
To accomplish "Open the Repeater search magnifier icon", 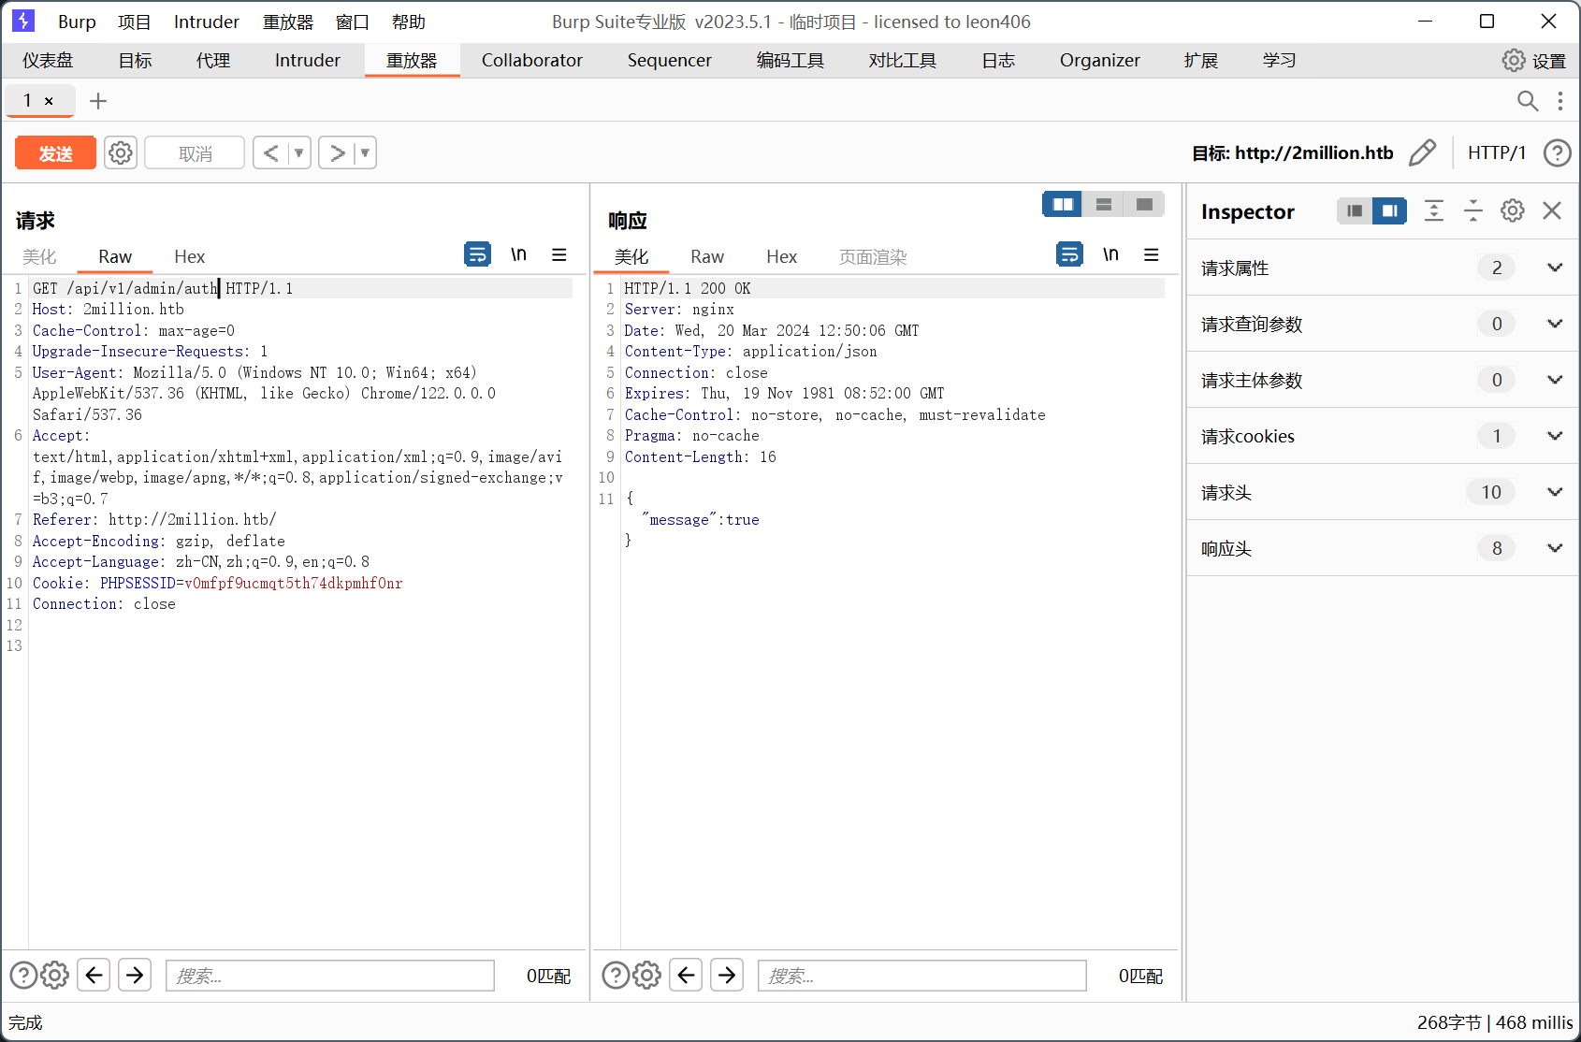I will (x=1527, y=101).
